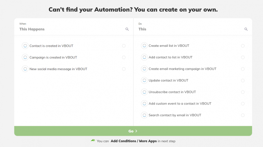Click New social media message in VBOUT text
This screenshot has height=147, width=263.
tap(58, 69)
